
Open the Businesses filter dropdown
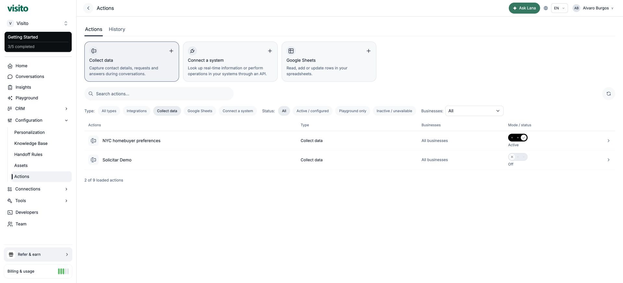point(474,111)
